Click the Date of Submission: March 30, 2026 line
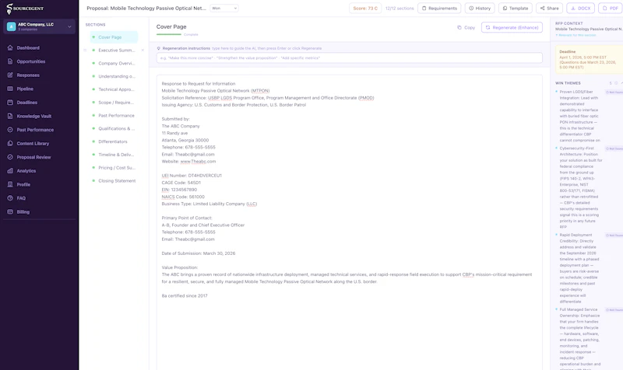 199,253
